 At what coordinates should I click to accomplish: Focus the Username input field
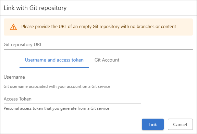(72, 77)
